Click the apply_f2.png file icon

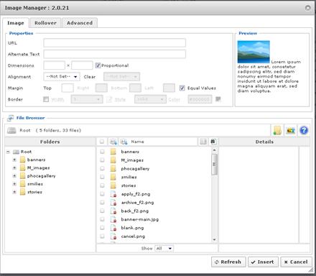pyautogui.click(x=113, y=194)
